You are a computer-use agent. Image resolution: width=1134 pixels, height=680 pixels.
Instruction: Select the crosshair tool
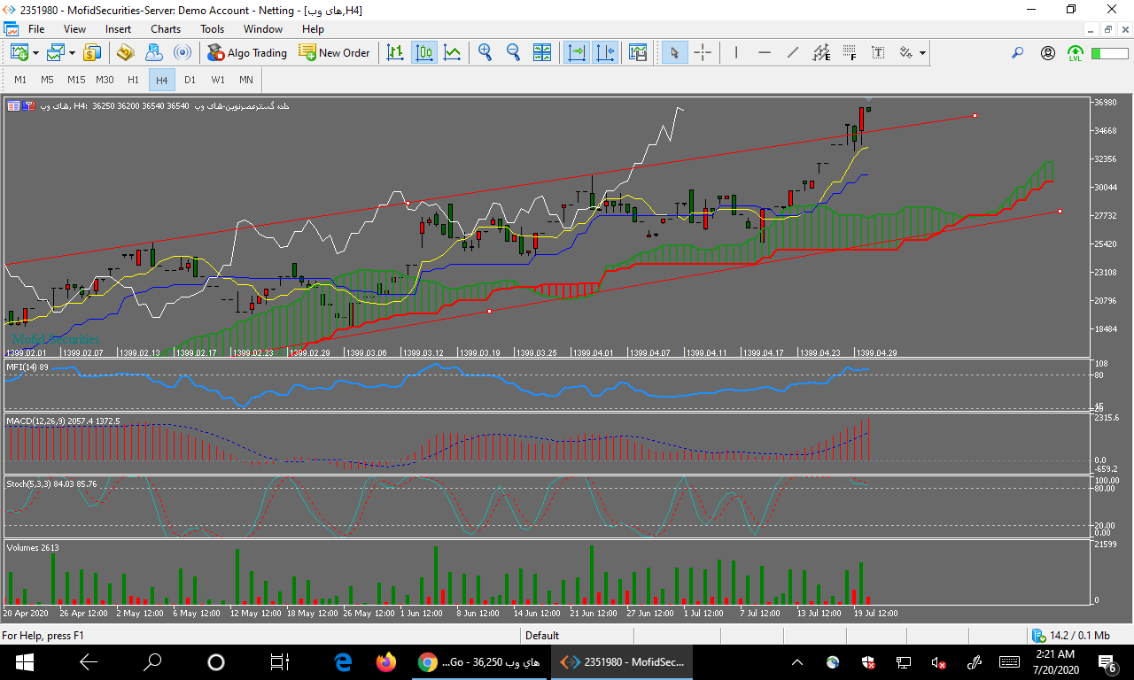coord(703,52)
